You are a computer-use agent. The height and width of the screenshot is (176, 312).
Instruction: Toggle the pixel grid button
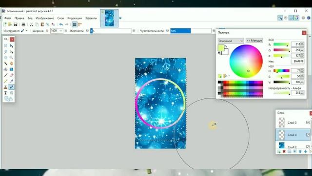(75, 24)
